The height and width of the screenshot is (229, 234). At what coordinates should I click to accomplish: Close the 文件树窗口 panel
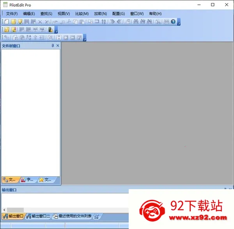click(58, 46)
